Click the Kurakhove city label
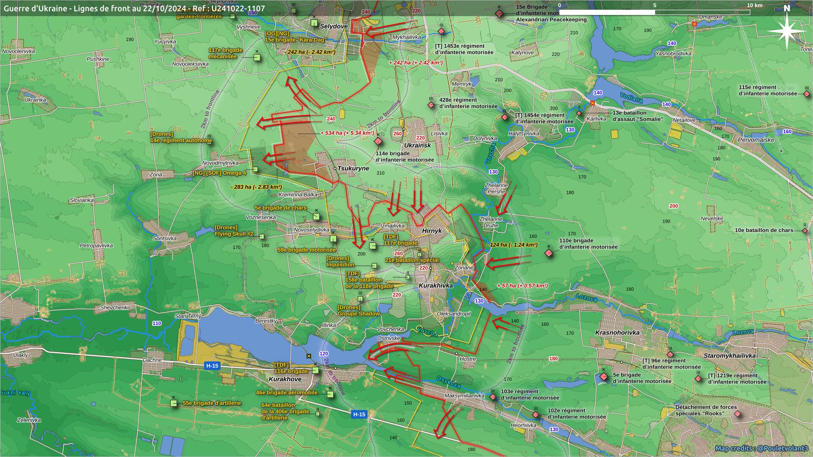 285,379
